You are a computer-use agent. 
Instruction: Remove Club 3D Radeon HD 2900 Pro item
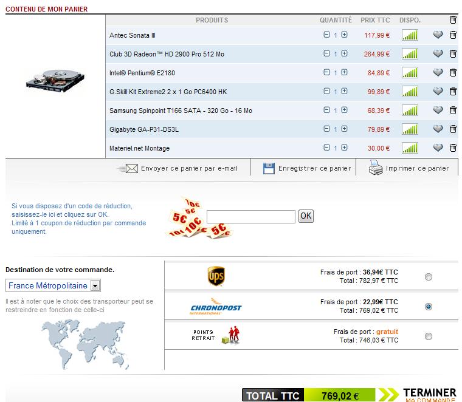tap(453, 54)
